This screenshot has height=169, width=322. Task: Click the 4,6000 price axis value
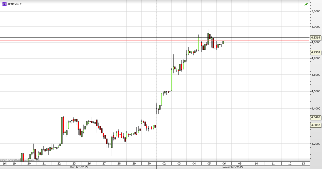tap(316, 75)
